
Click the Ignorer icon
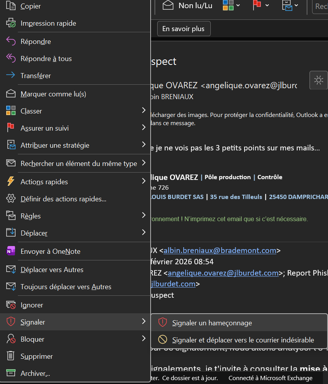tap(11, 305)
